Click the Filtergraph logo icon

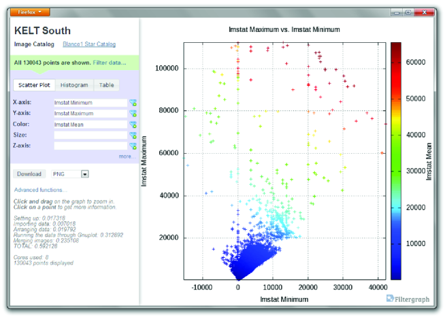point(390,299)
